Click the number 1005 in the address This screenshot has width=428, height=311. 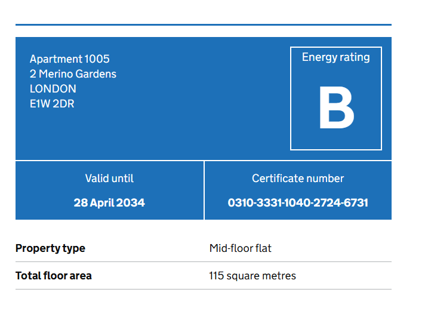[x=97, y=59]
